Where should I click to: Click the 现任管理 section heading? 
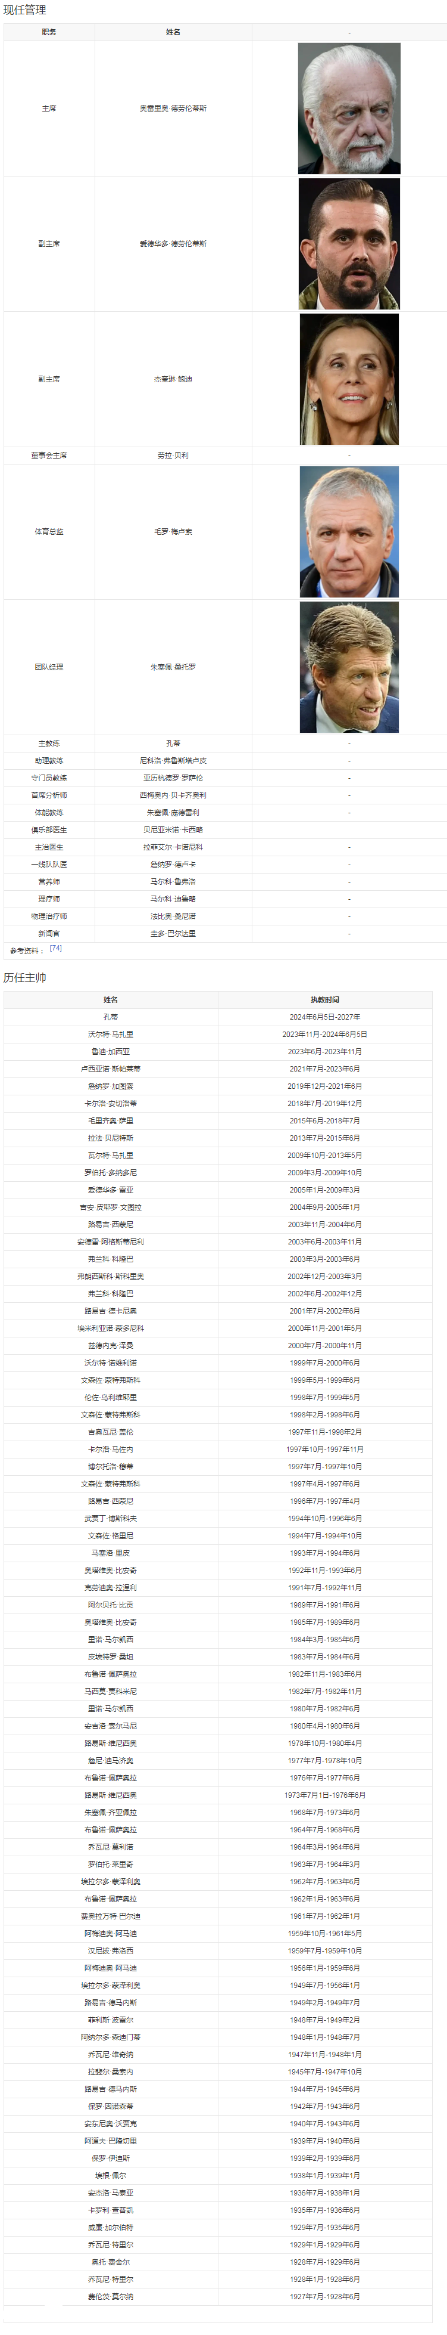[x=24, y=10]
